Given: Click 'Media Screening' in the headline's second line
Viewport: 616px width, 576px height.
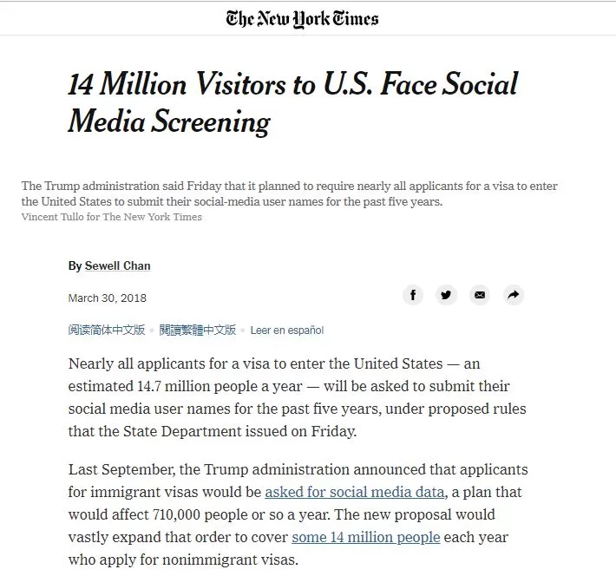Looking at the screenshot, I should tap(169, 121).
